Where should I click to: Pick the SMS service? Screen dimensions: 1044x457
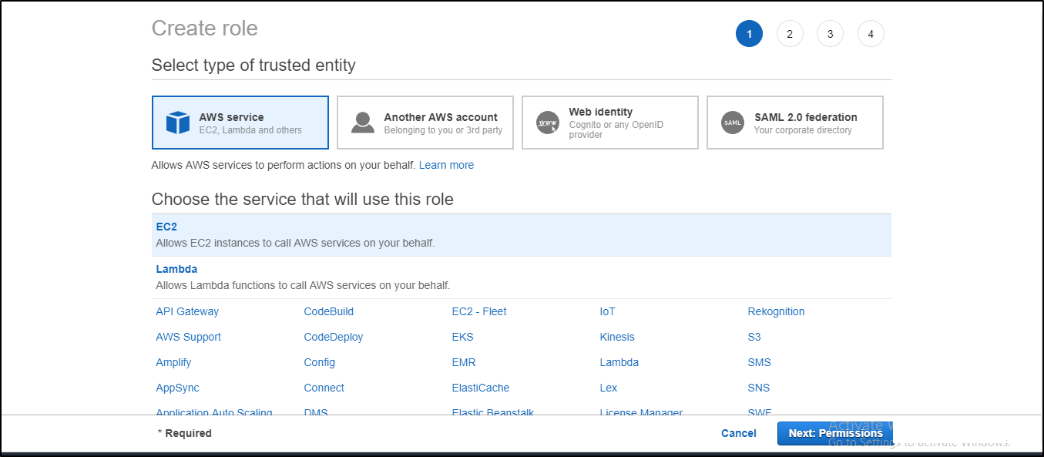[759, 362]
